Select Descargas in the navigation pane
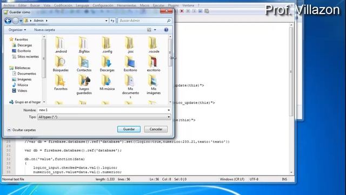Image resolution: width=346 pixels, height=195 pixels. [x=22, y=45]
